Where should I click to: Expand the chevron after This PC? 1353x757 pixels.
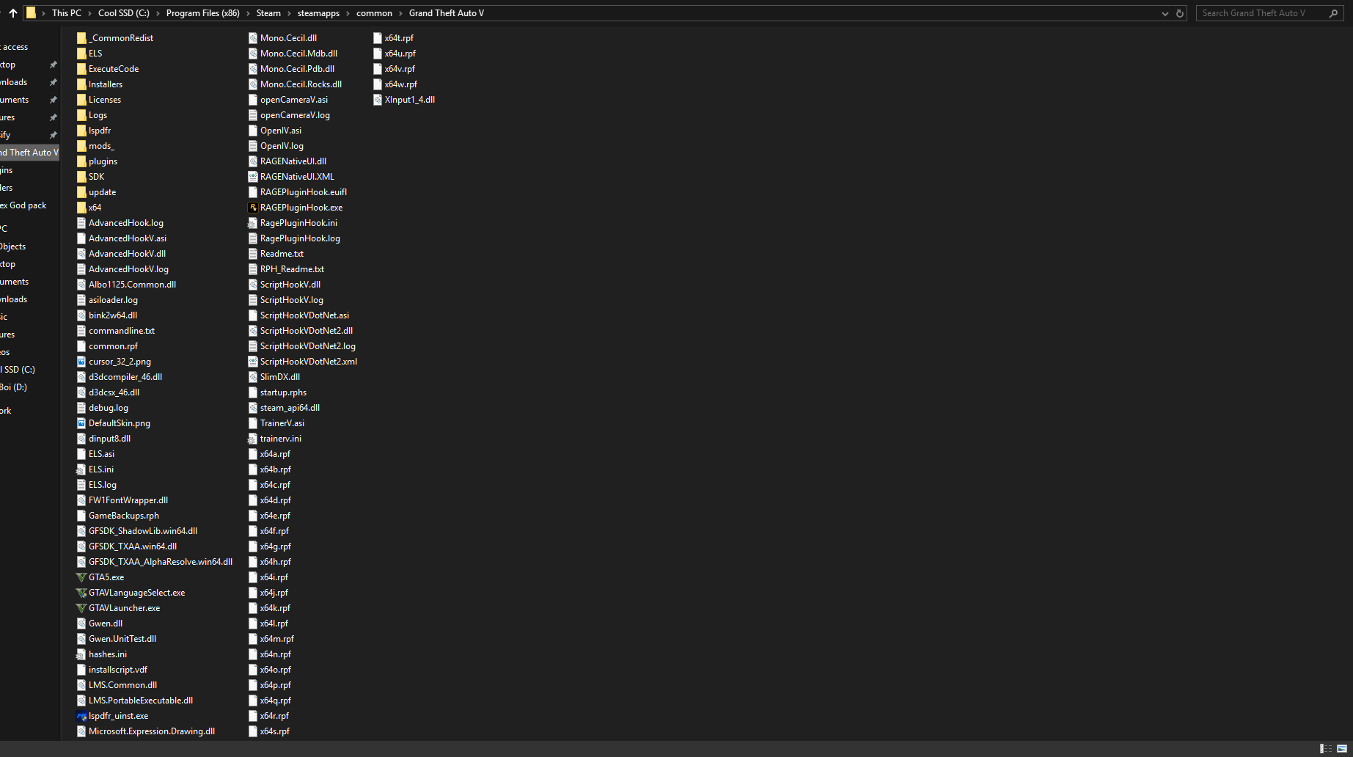coord(90,13)
